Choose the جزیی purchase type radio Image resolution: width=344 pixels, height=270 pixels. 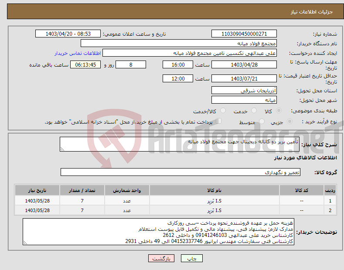(x=290, y=121)
